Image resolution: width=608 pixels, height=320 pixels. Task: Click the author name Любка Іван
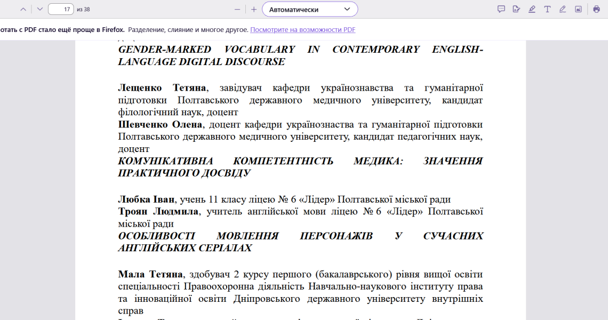coord(146,199)
